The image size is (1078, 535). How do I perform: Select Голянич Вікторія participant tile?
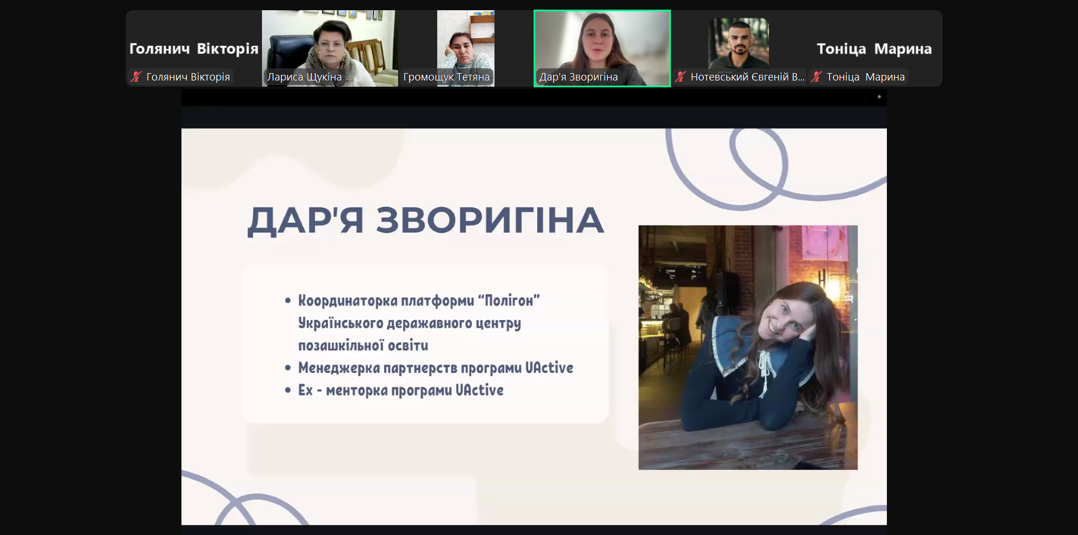pyautogui.click(x=193, y=48)
